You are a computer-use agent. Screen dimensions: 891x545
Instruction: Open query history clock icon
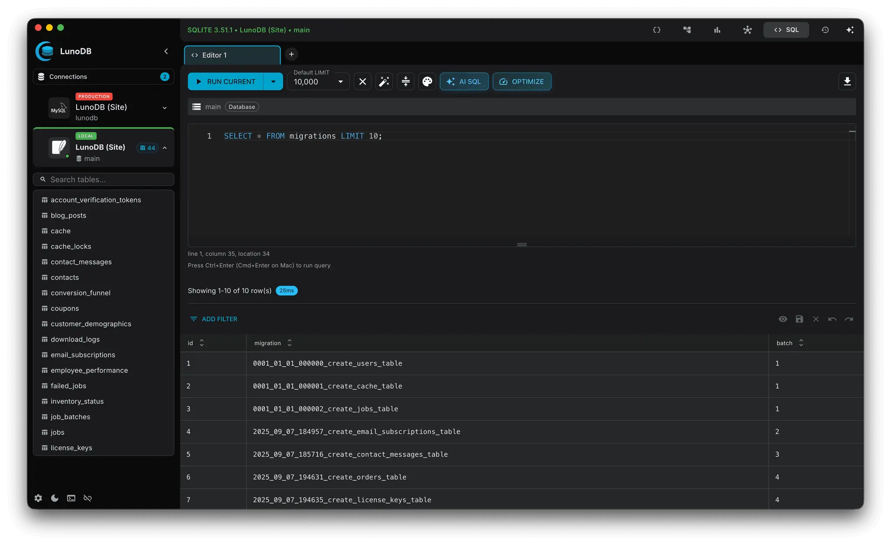pyautogui.click(x=825, y=30)
